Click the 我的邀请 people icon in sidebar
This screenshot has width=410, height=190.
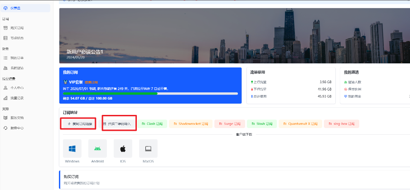[5, 68]
